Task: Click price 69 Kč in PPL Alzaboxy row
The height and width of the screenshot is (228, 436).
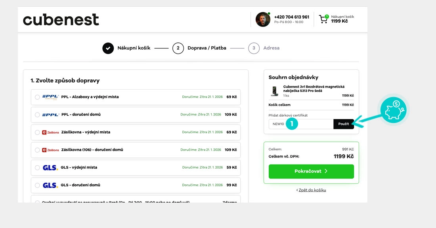Action: (x=231, y=97)
